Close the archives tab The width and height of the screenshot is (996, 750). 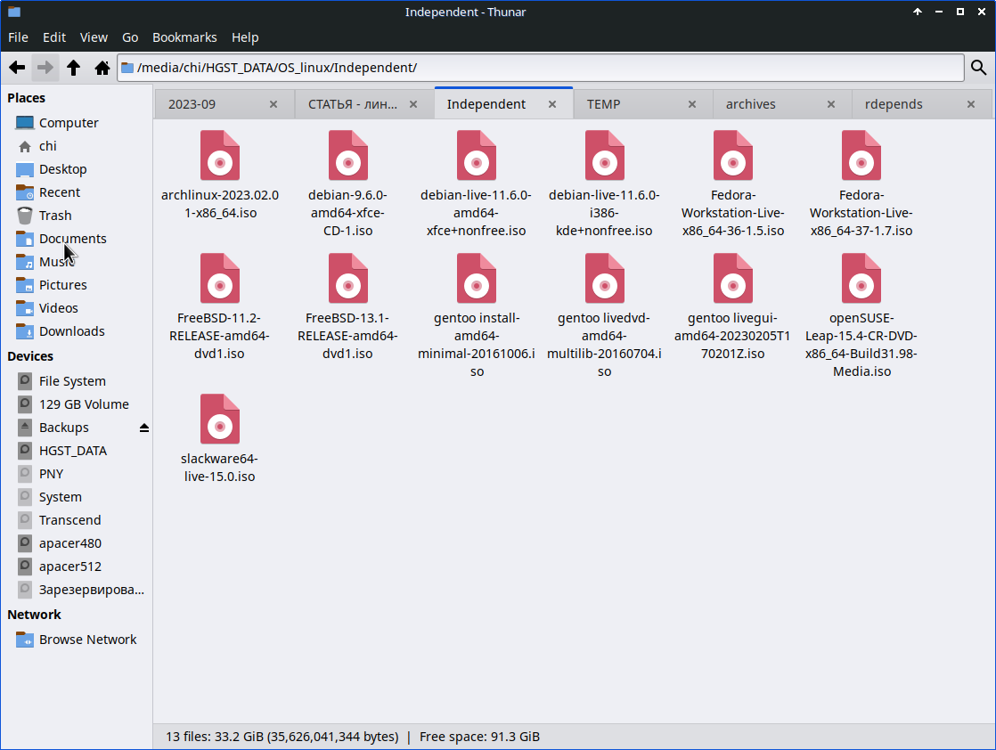pyautogui.click(x=831, y=104)
